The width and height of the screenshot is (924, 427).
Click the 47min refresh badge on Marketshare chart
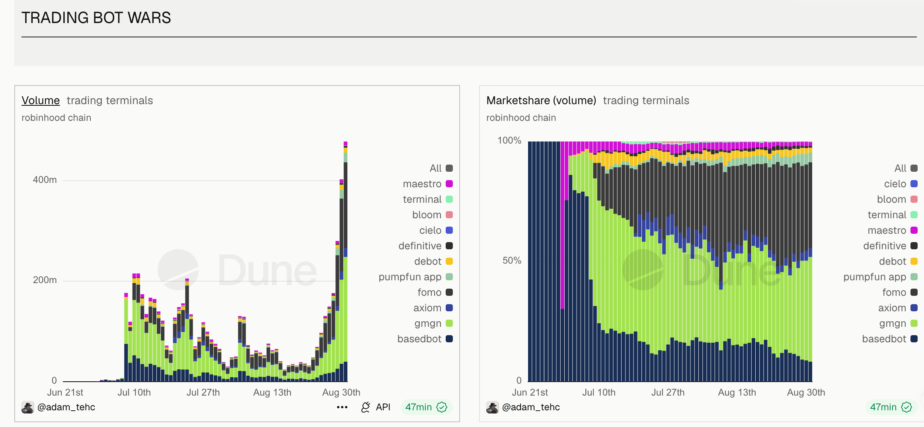coord(891,407)
